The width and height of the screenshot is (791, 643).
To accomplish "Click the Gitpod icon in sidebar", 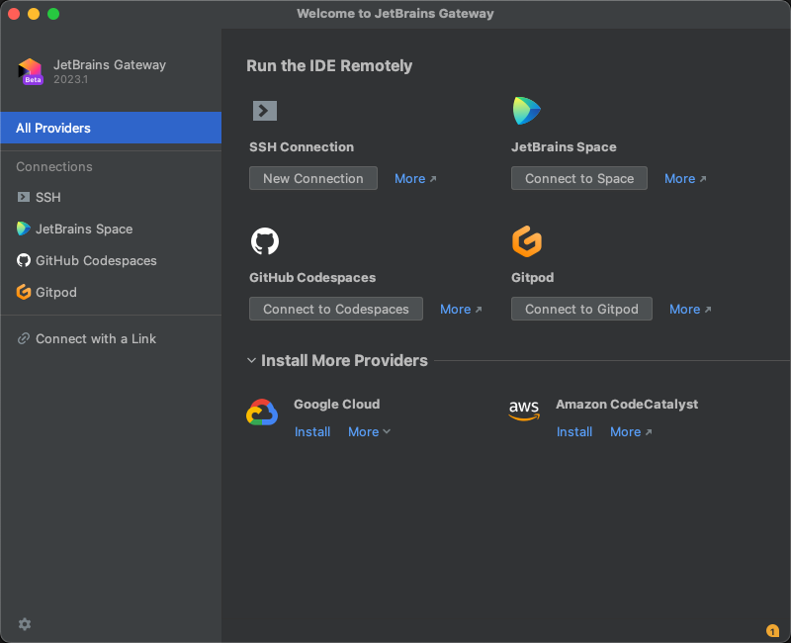I will (x=23, y=292).
